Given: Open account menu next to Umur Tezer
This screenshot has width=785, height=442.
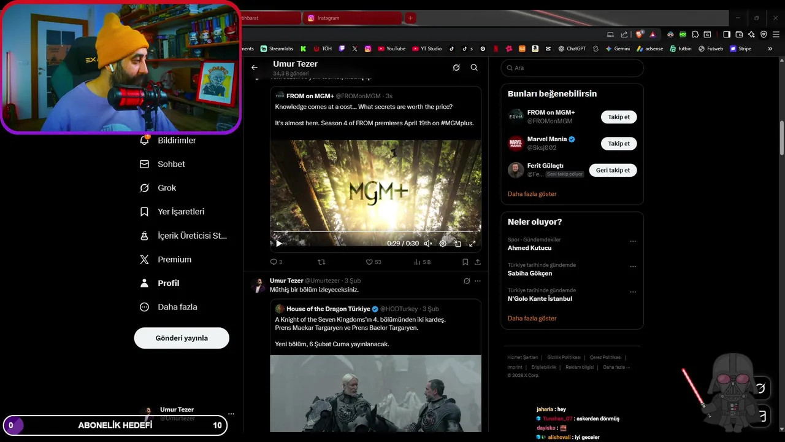Looking at the screenshot, I should click(231, 414).
